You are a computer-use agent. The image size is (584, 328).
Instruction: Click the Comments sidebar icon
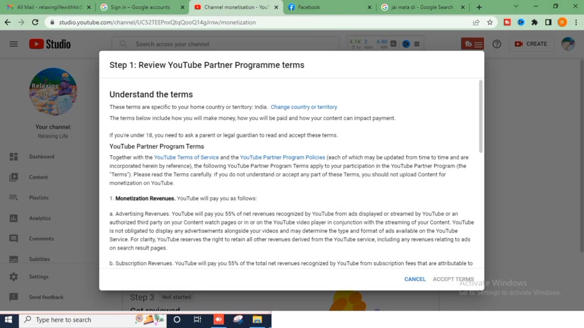pyautogui.click(x=14, y=239)
